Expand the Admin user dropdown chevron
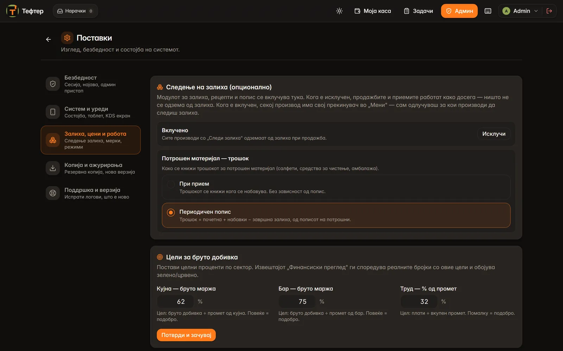This screenshot has height=351, width=563. click(536, 11)
